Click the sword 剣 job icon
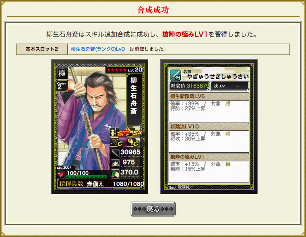 pyautogui.click(x=175, y=75)
